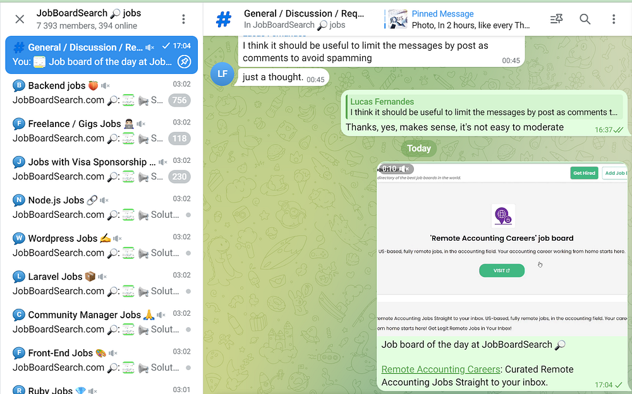Unmute the video via its sound icon
Image resolution: width=632 pixels, height=394 pixels.
(x=404, y=169)
